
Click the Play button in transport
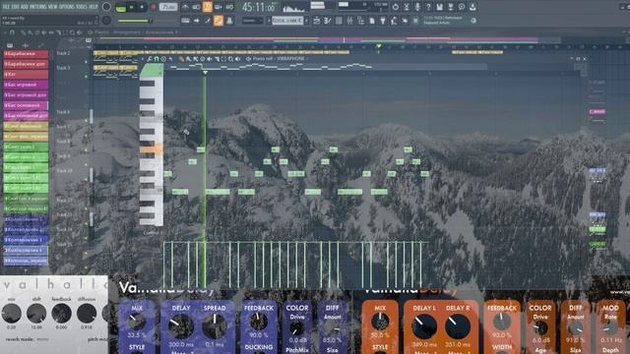[x=131, y=7]
